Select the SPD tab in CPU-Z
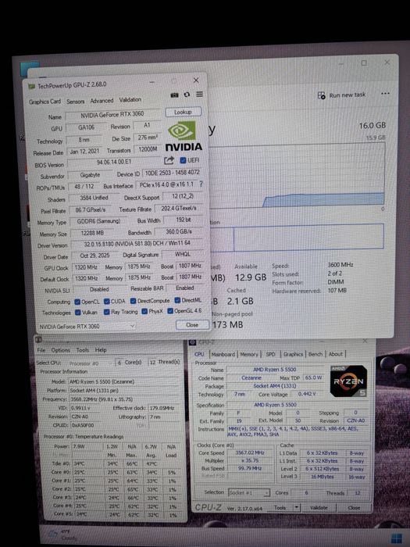 pyautogui.click(x=270, y=354)
